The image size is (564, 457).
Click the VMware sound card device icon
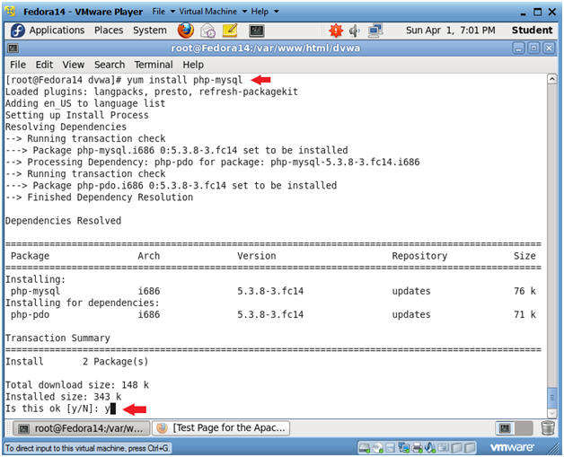[430, 448]
